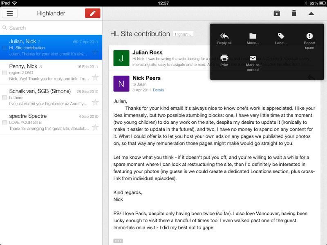Click Nick Peers sender name
The height and width of the screenshot is (245, 327).
[x=147, y=78]
